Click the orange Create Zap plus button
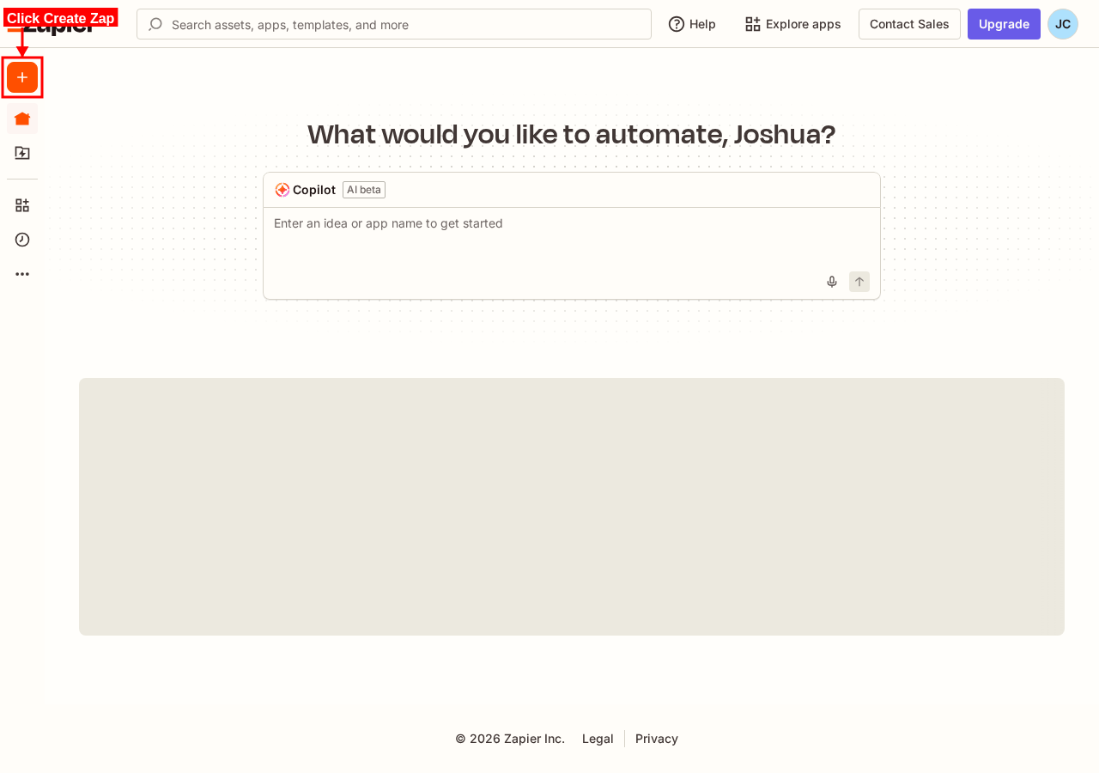This screenshot has height=773, width=1099. pyautogui.click(x=21, y=76)
